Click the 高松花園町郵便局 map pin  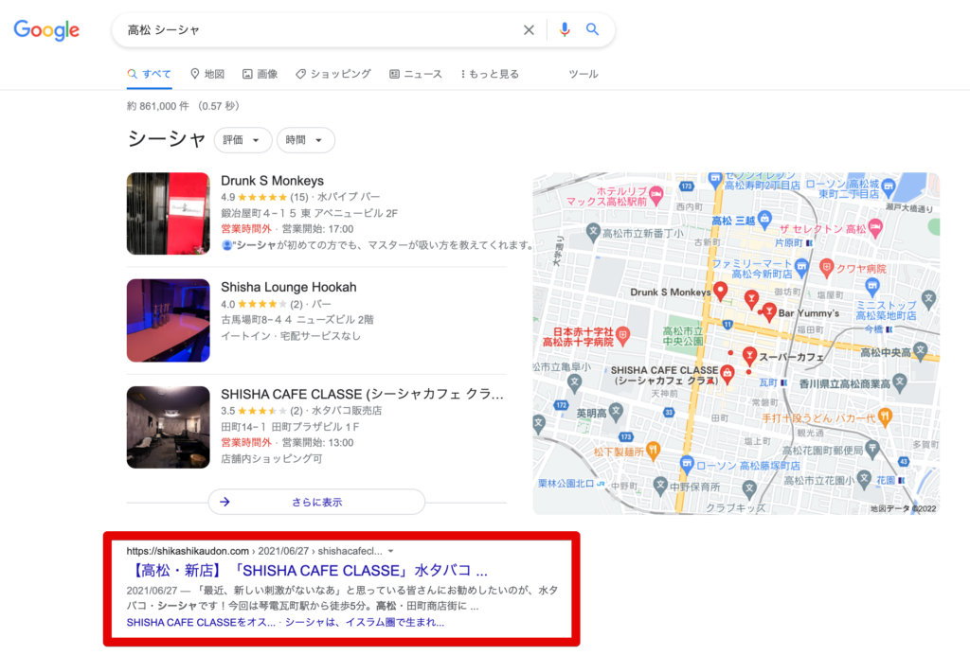tap(872, 448)
